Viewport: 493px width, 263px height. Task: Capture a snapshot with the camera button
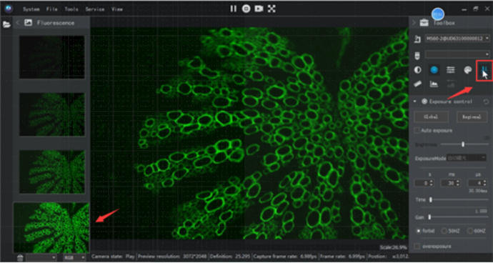(x=246, y=9)
